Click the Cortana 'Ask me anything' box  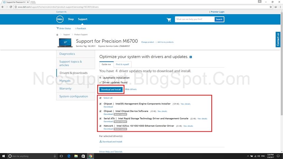(32, 156)
